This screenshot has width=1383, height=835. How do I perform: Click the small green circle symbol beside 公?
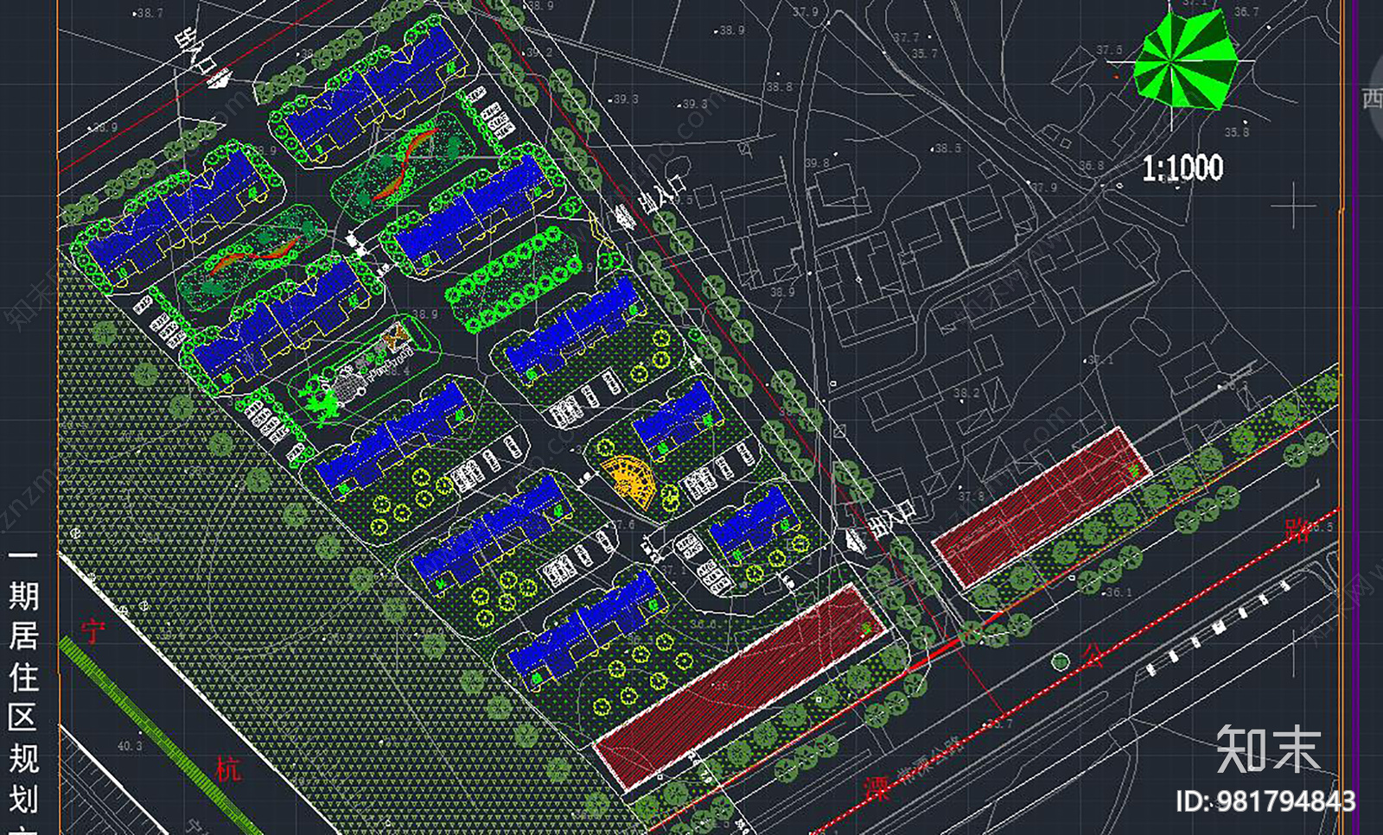(x=1061, y=662)
